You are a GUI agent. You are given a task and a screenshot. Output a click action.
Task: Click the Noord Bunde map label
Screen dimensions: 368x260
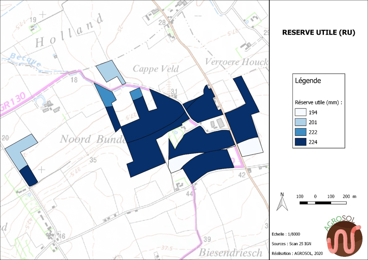pyautogui.click(x=92, y=139)
